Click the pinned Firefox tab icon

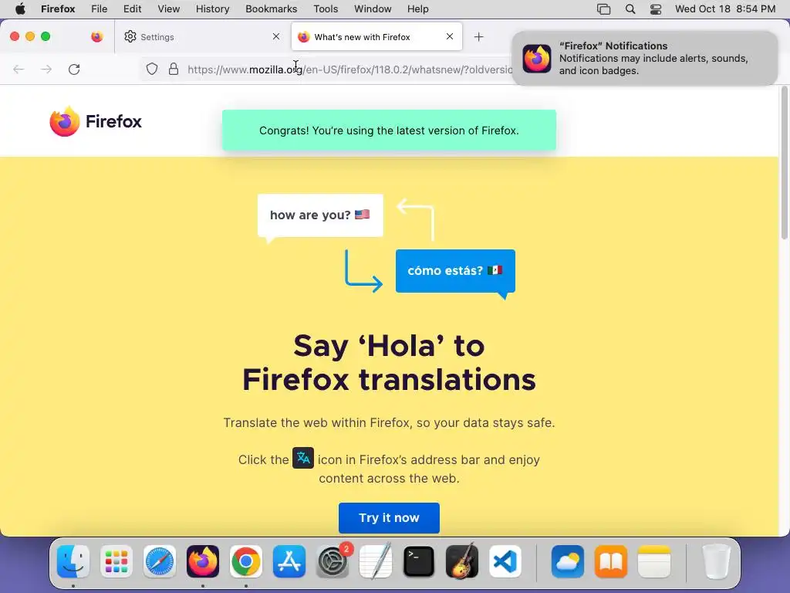click(96, 37)
